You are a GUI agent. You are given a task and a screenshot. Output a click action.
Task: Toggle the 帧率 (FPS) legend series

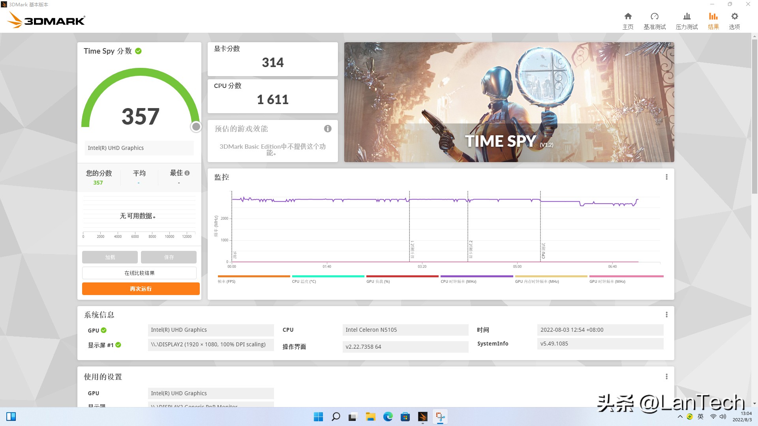[227, 281]
